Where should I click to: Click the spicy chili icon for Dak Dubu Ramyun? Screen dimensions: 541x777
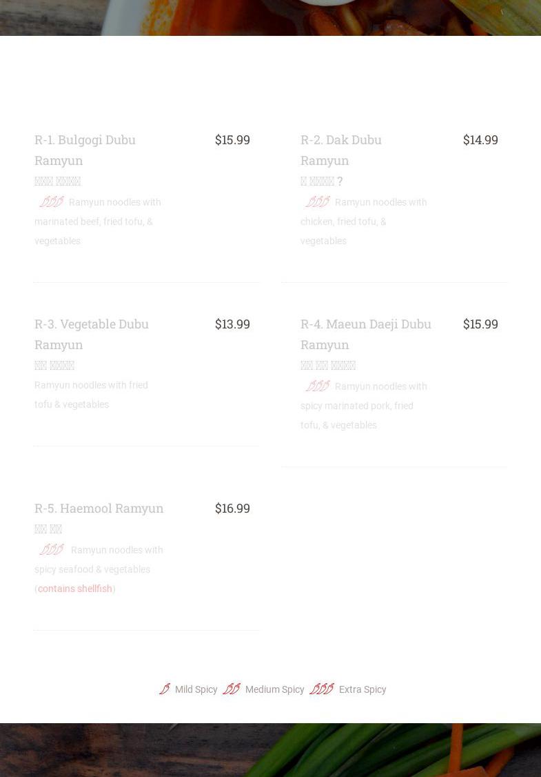point(318,202)
